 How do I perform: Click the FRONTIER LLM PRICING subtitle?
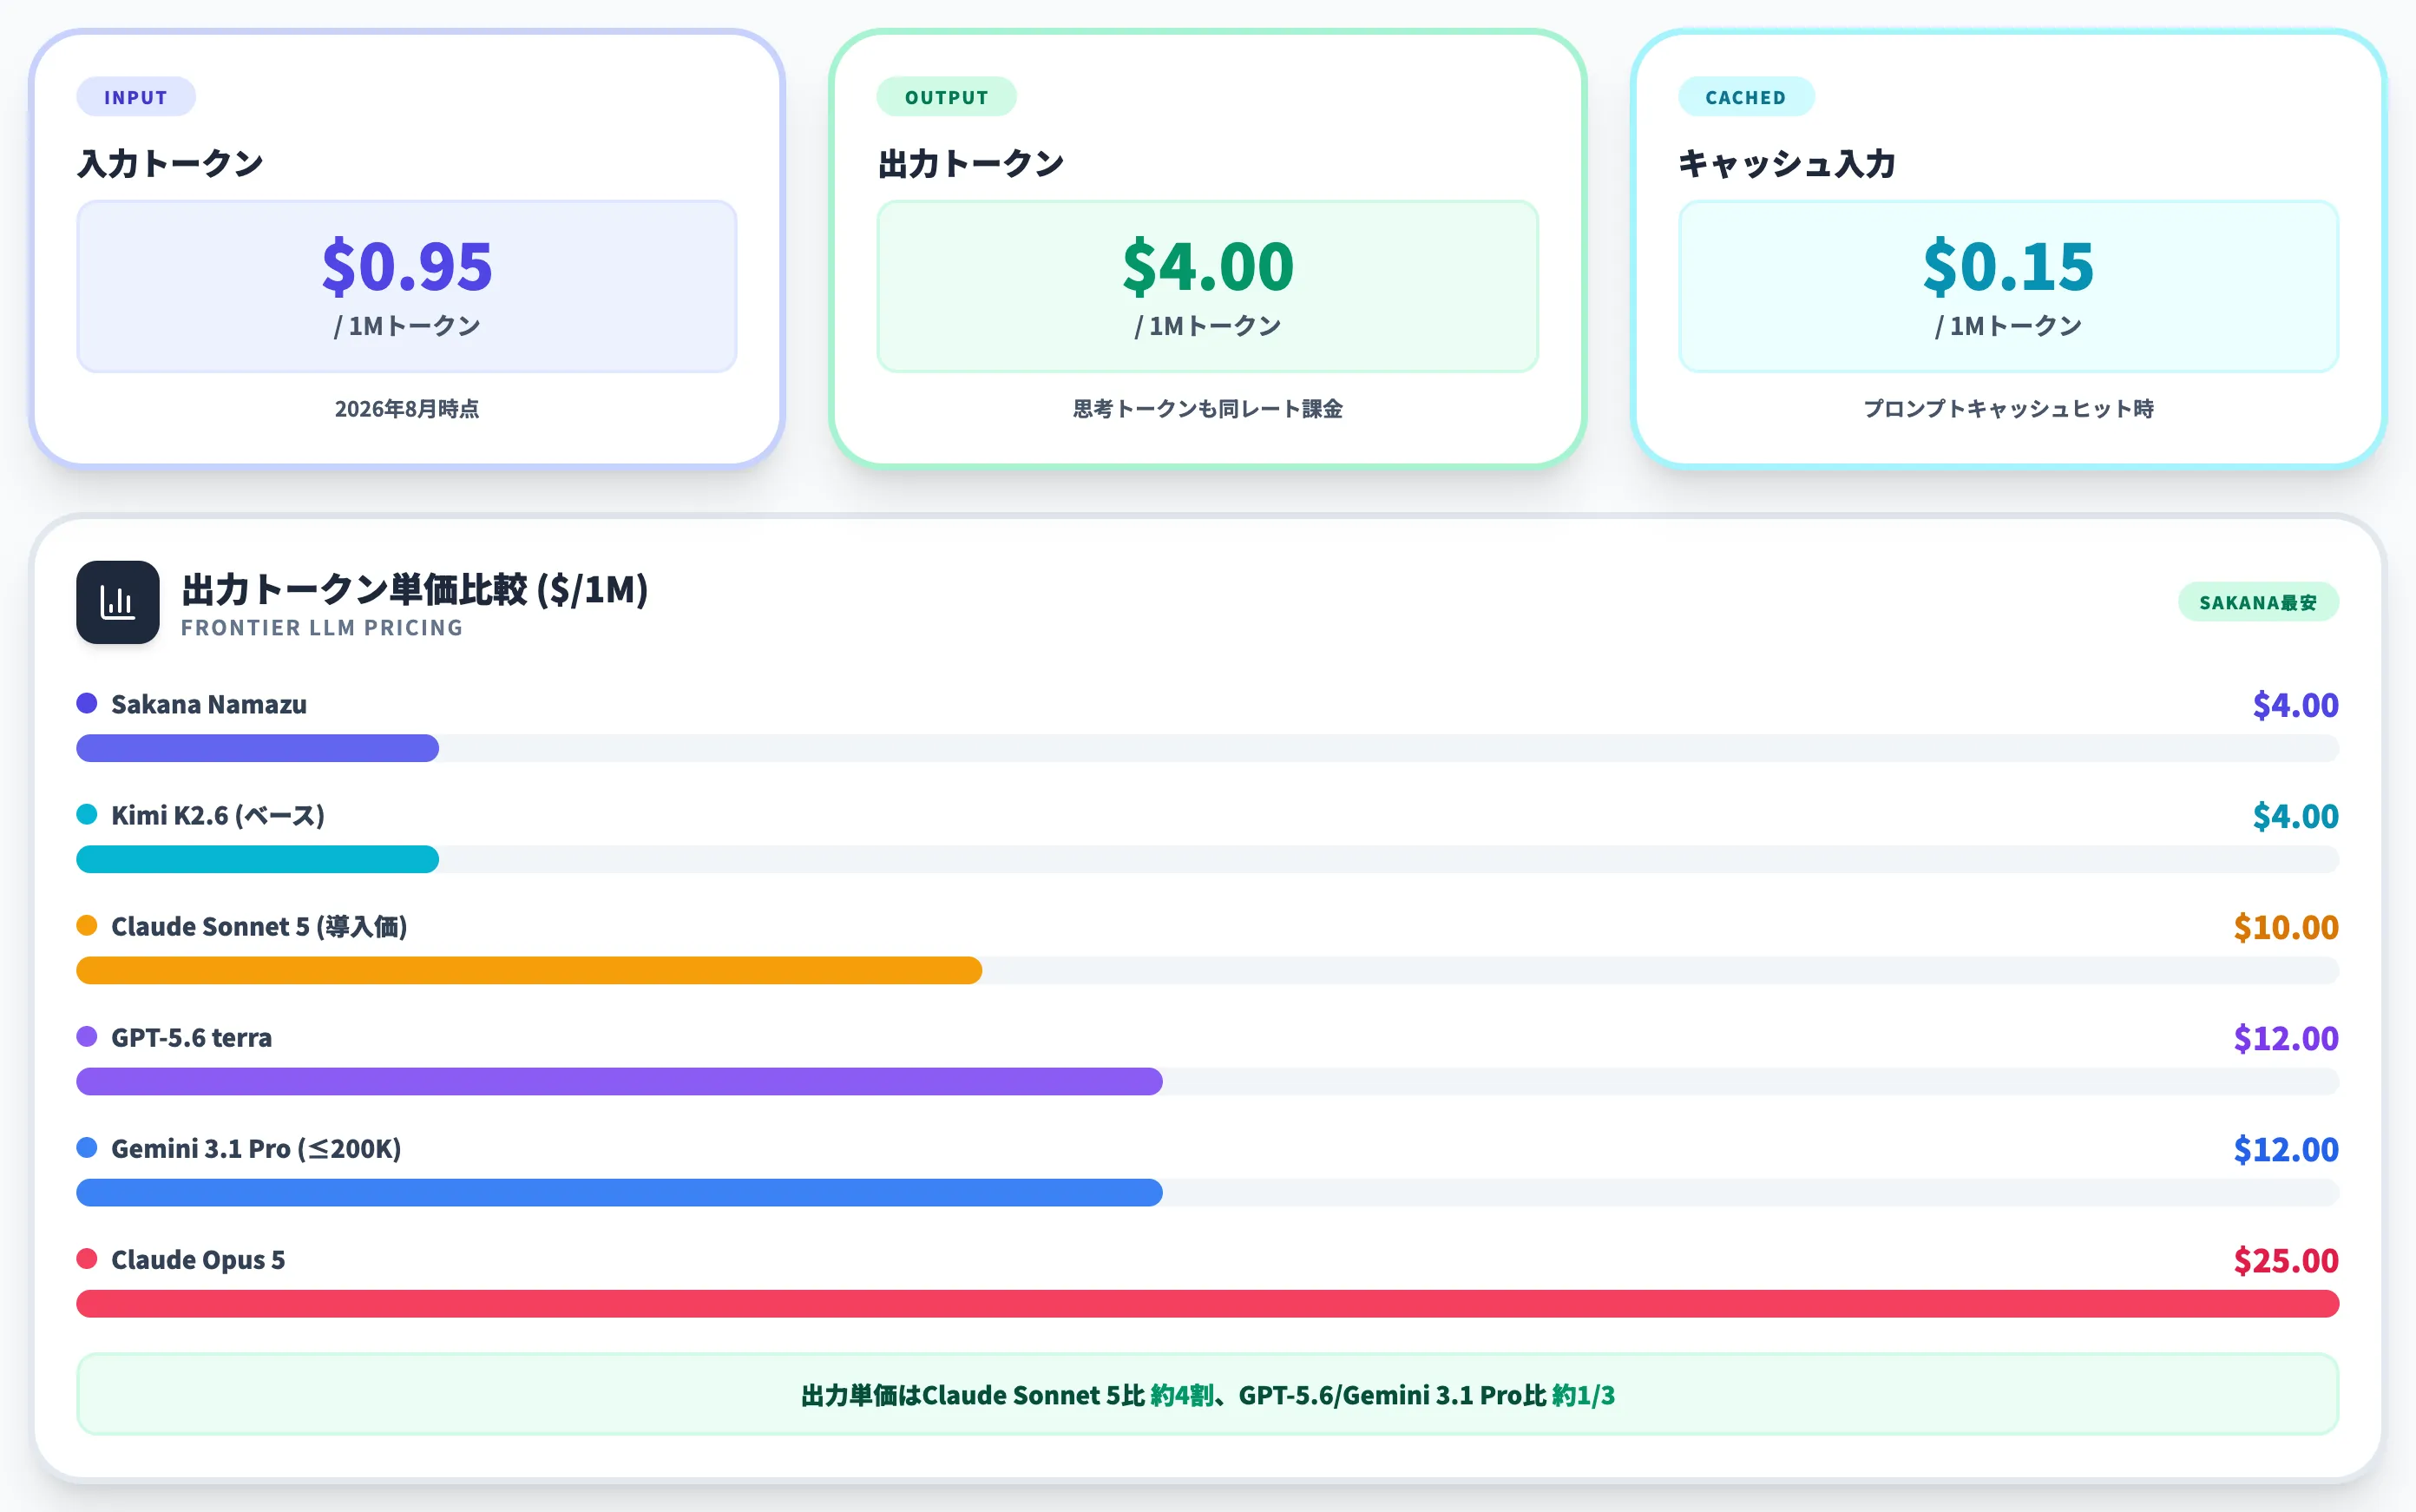point(322,628)
